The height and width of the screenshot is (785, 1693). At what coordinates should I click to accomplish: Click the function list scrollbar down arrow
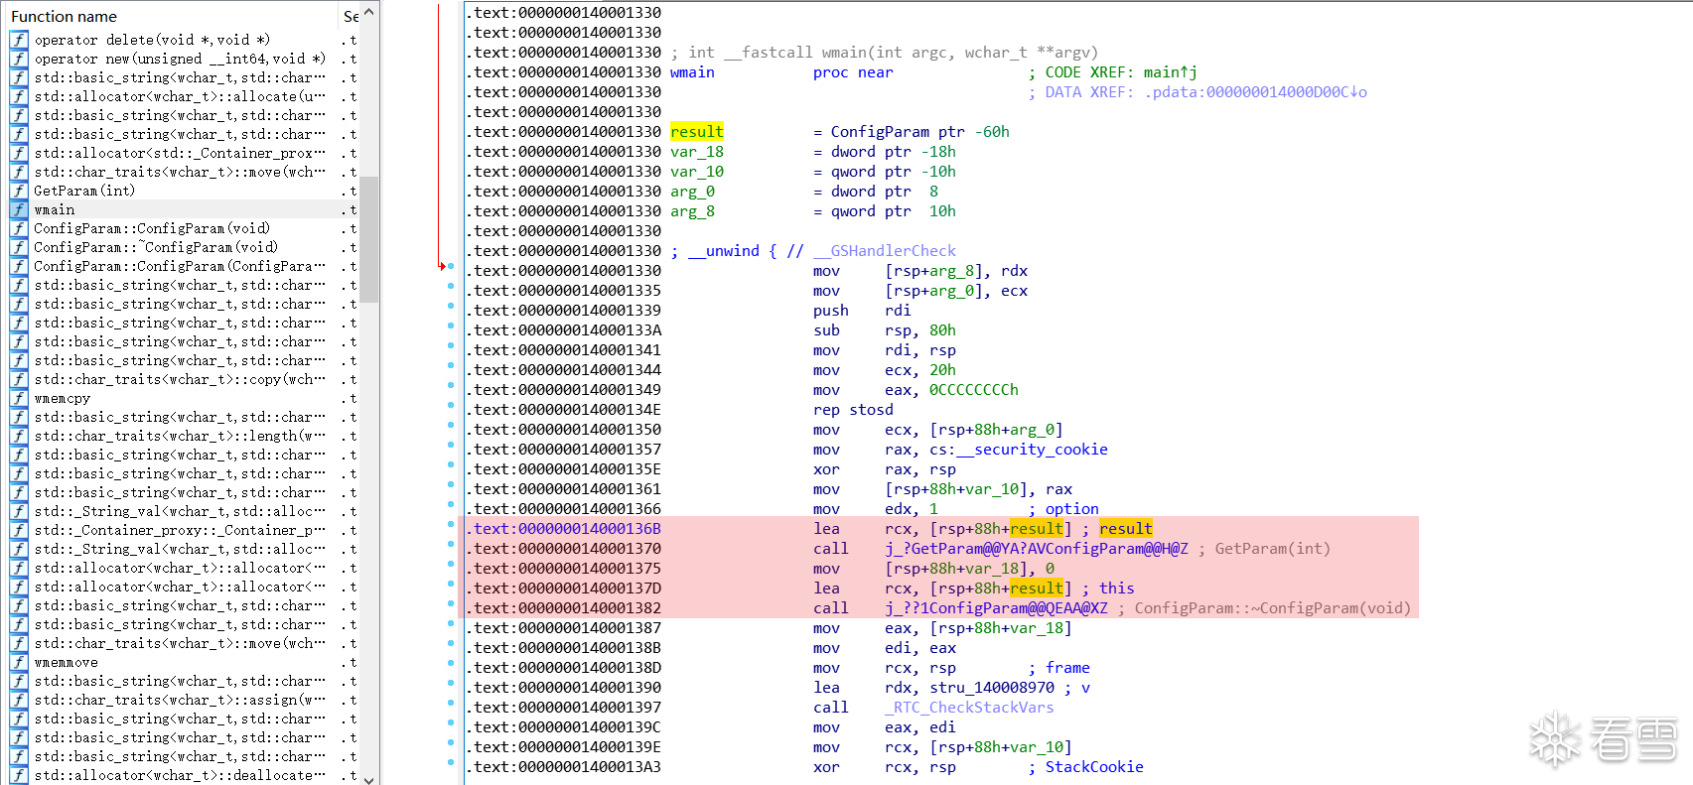[x=369, y=779]
